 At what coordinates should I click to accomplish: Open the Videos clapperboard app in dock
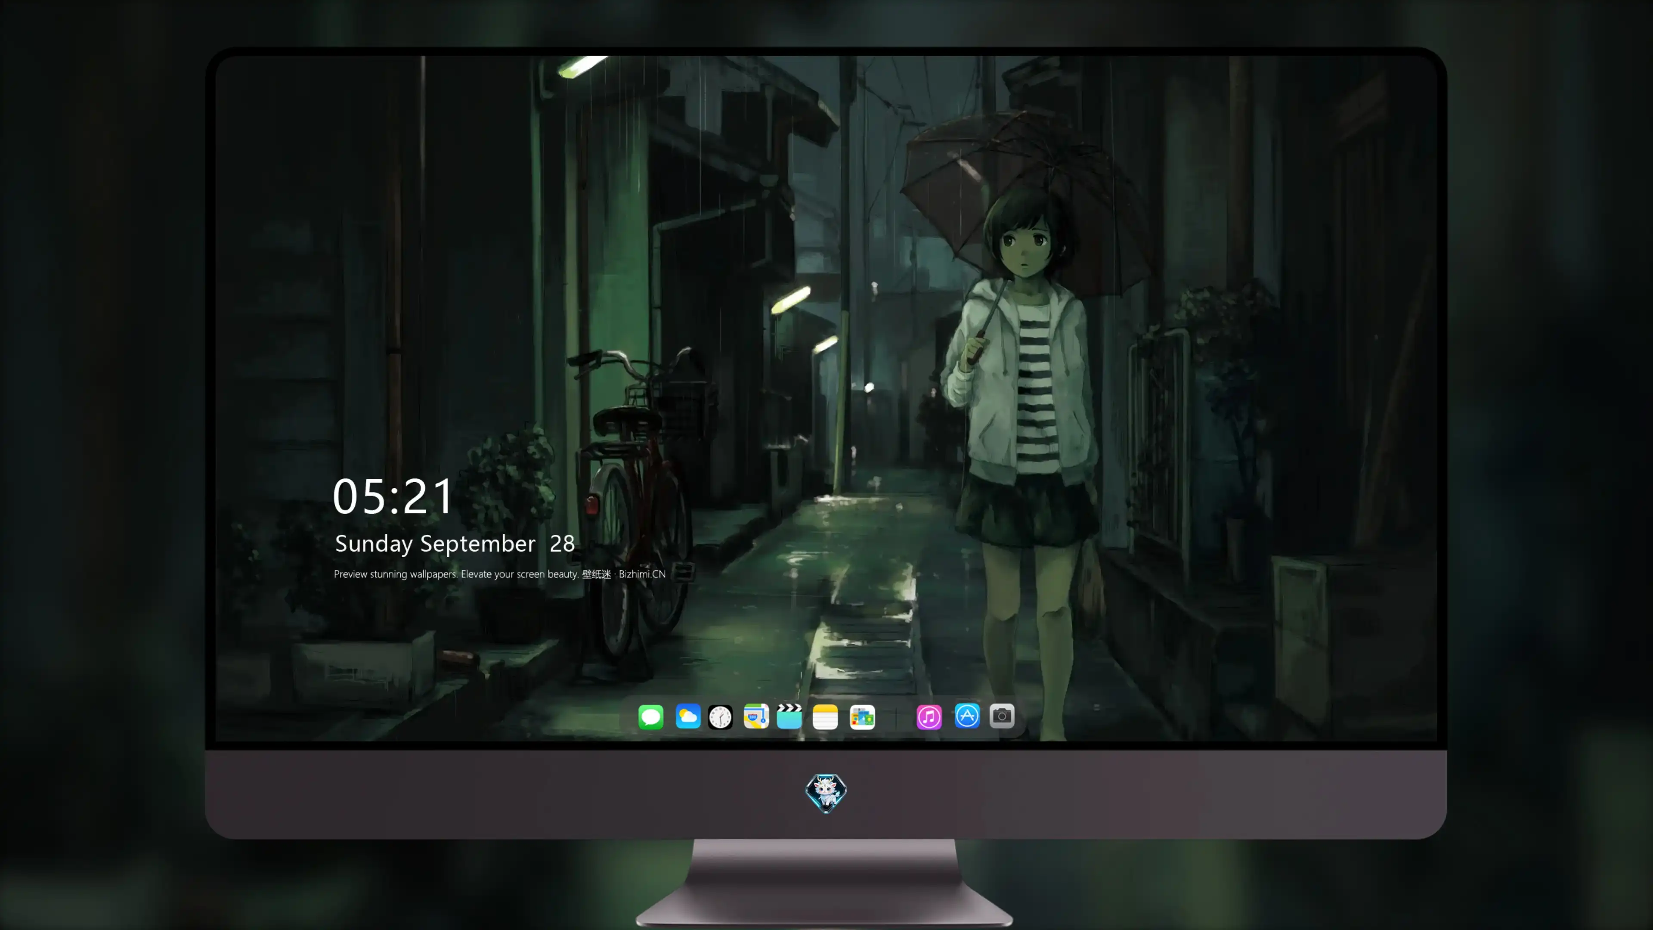pos(789,716)
